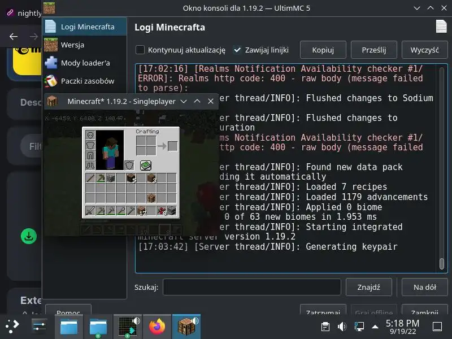Image resolution: width=452 pixels, height=339 pixels.
Task: Pick up the red flower stack of 8
Action: (161, 211)
